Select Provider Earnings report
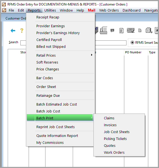The width and height of the screenshot is (159, 168). (61, 26)
